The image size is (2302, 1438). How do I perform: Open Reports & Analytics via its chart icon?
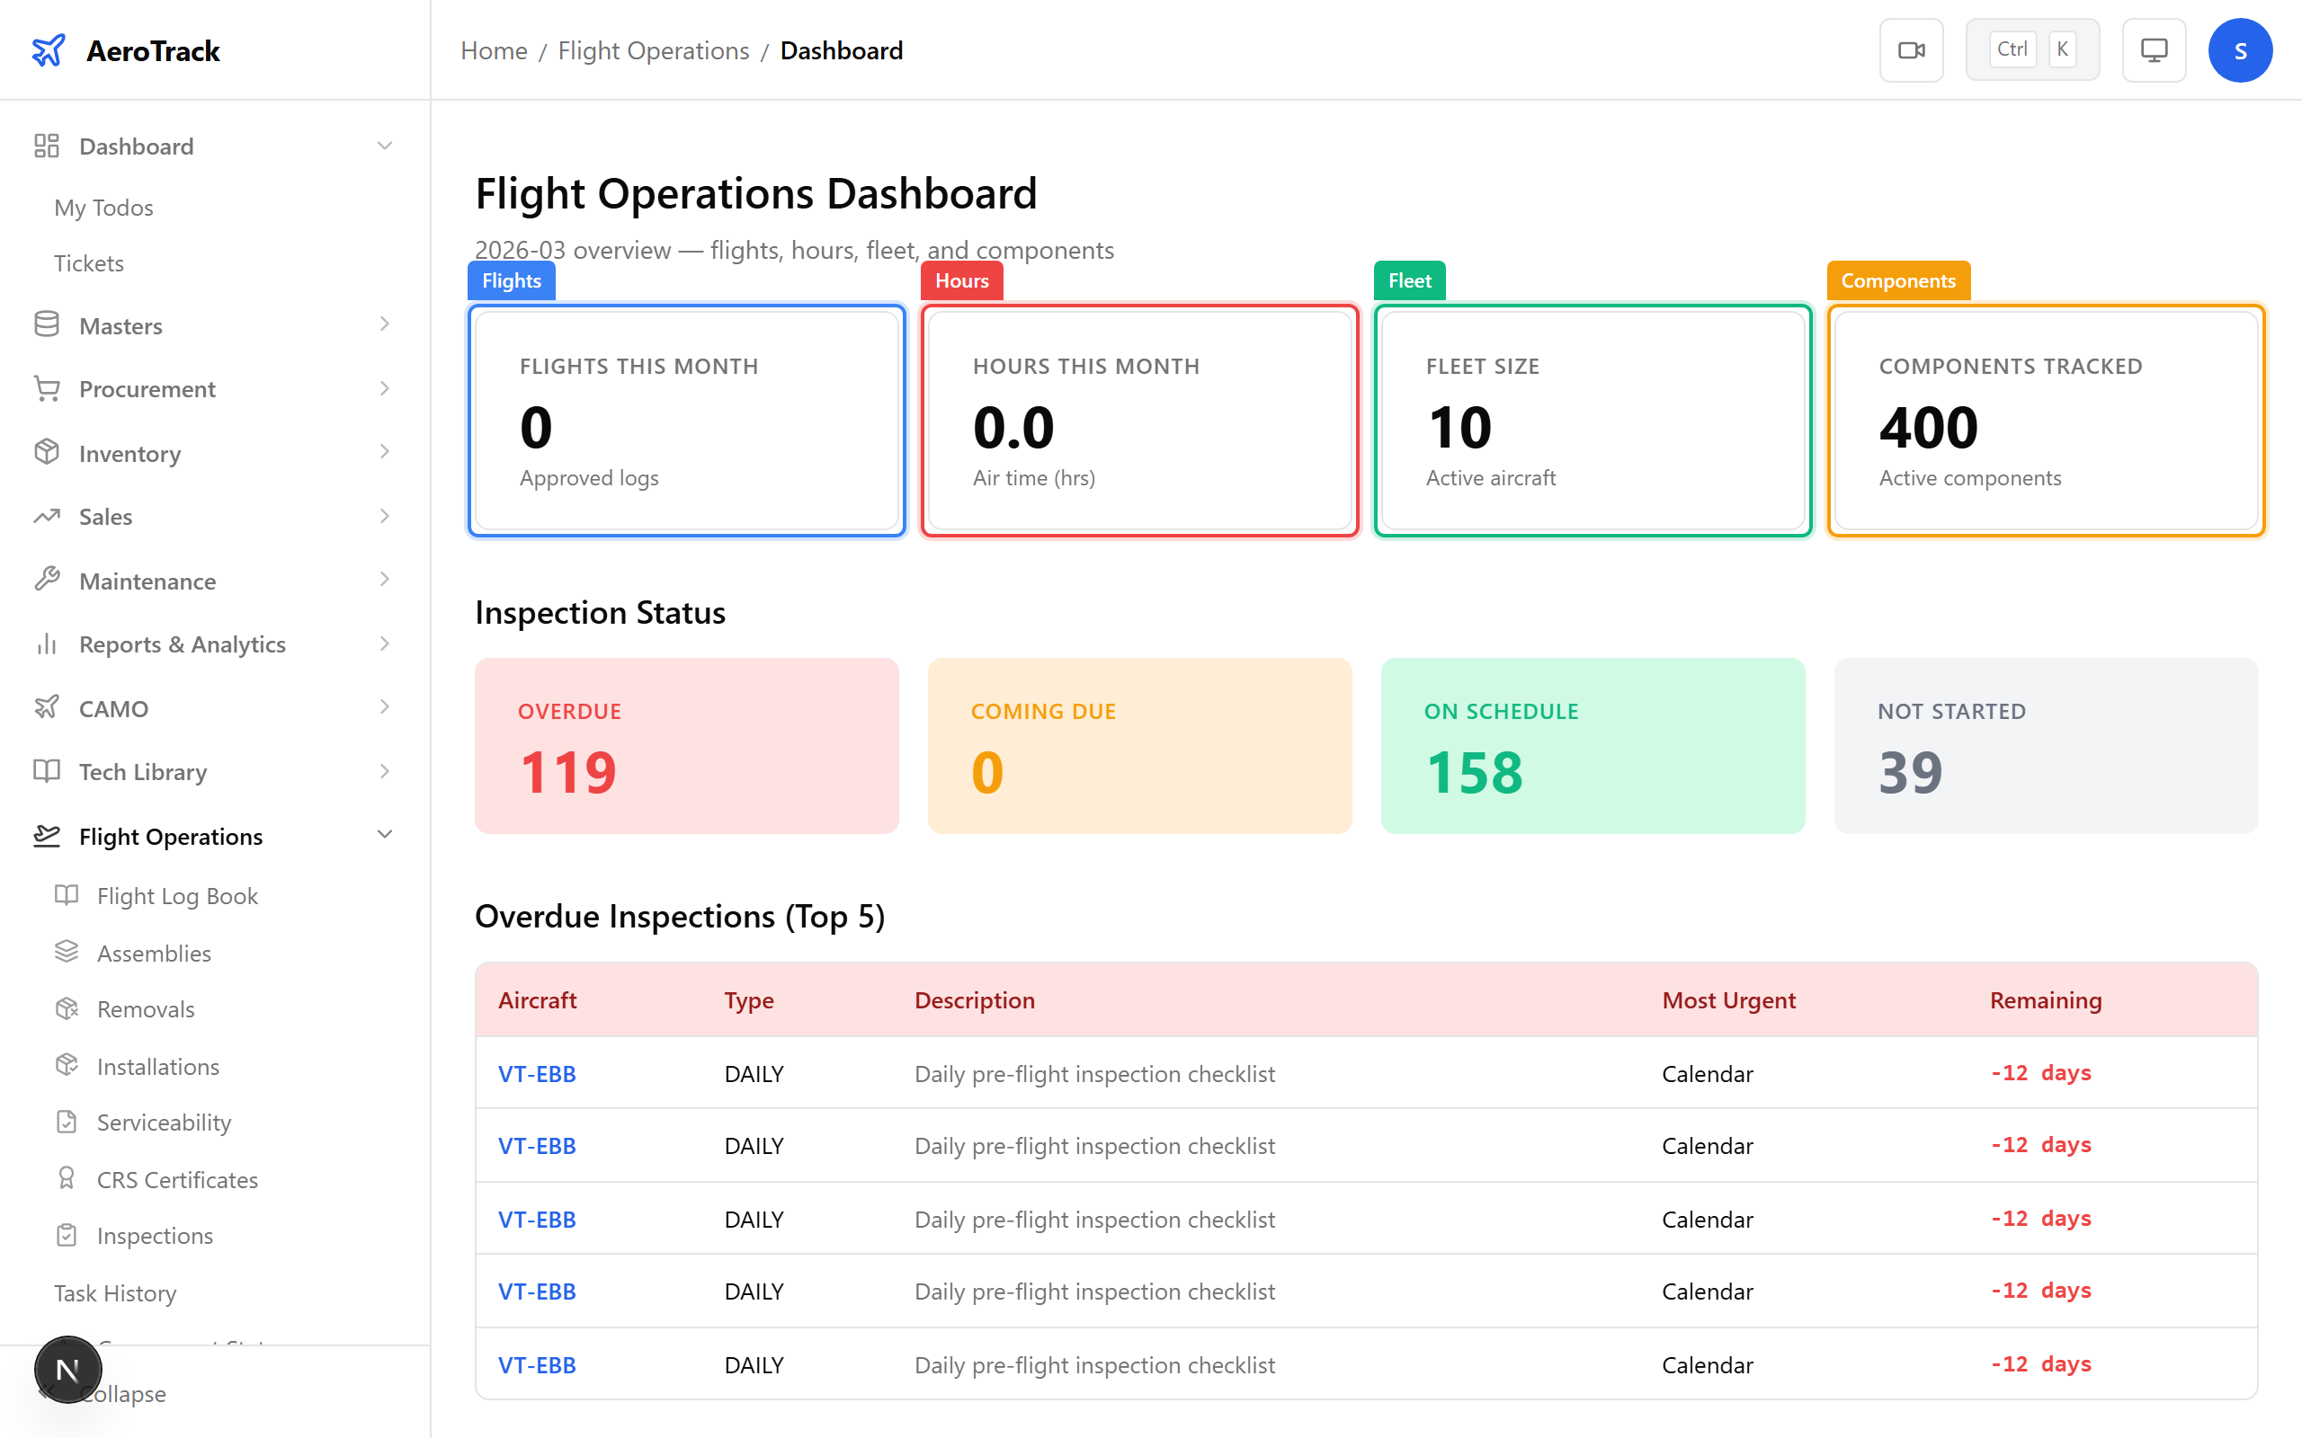(47, 644)
